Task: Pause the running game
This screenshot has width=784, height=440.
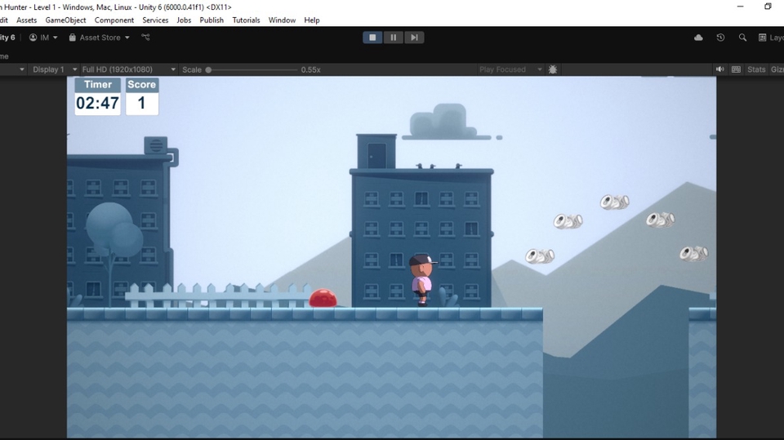Action: point(393,38)
